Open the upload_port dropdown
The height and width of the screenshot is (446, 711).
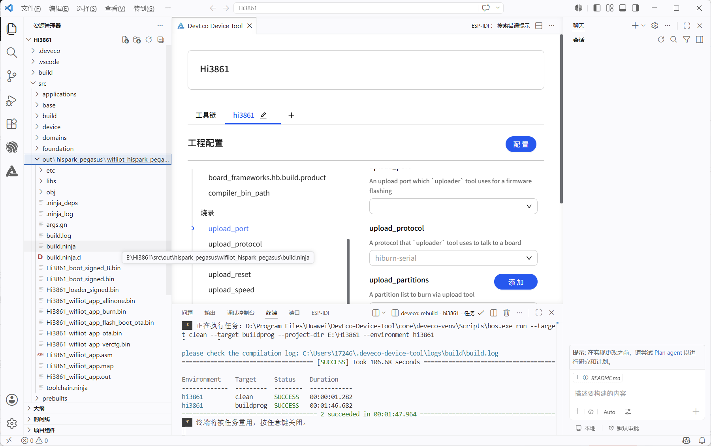pos(453,206)
